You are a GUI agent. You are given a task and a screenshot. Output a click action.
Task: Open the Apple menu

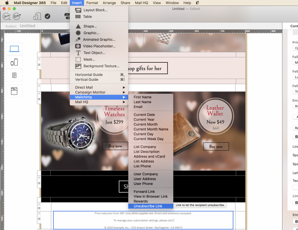(7, 3)
